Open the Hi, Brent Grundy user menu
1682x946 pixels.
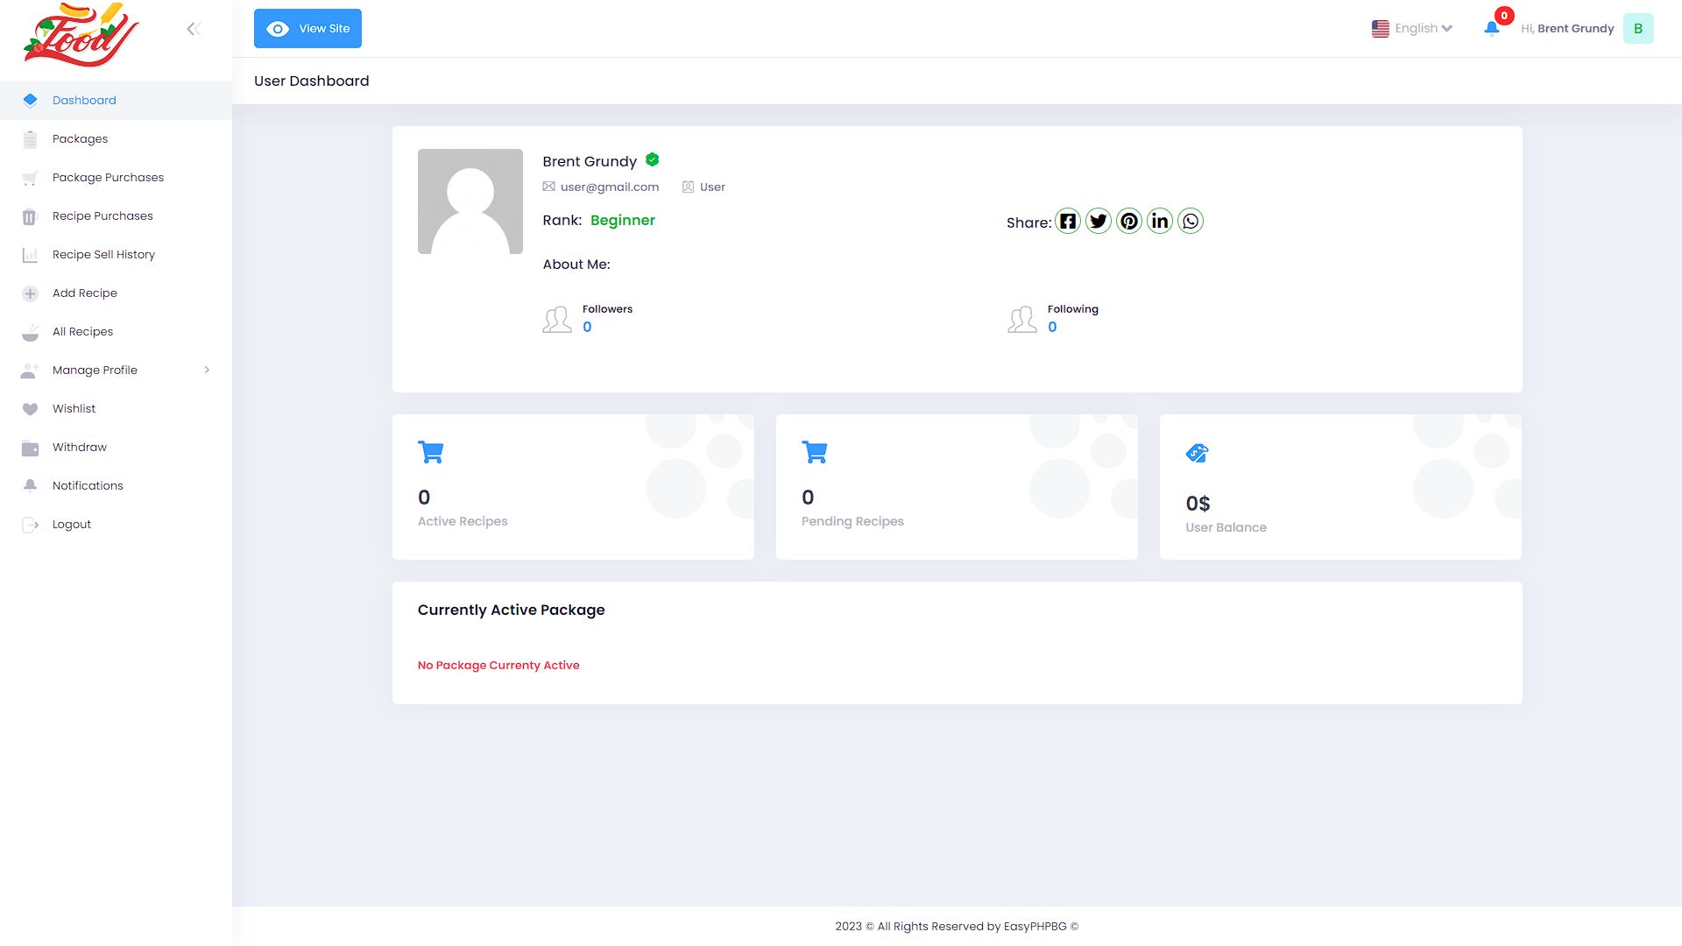[x=1567, y=28]
